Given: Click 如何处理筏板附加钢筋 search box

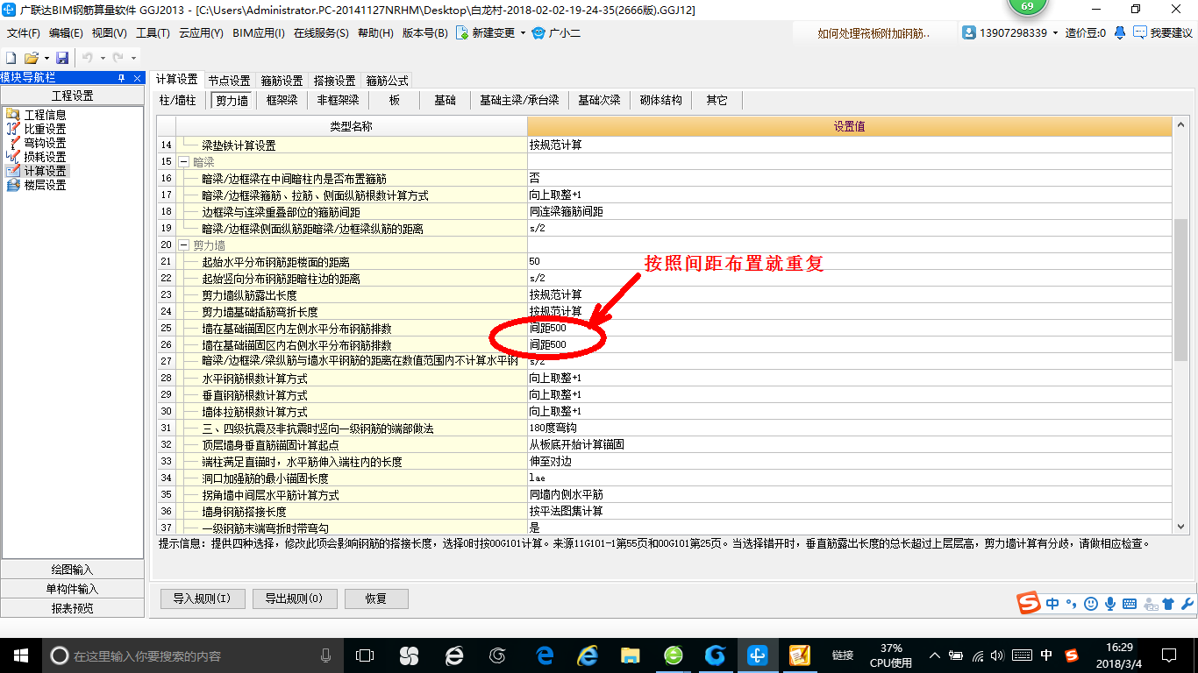Looking at the screenshot, I should [x=874, y=32].
